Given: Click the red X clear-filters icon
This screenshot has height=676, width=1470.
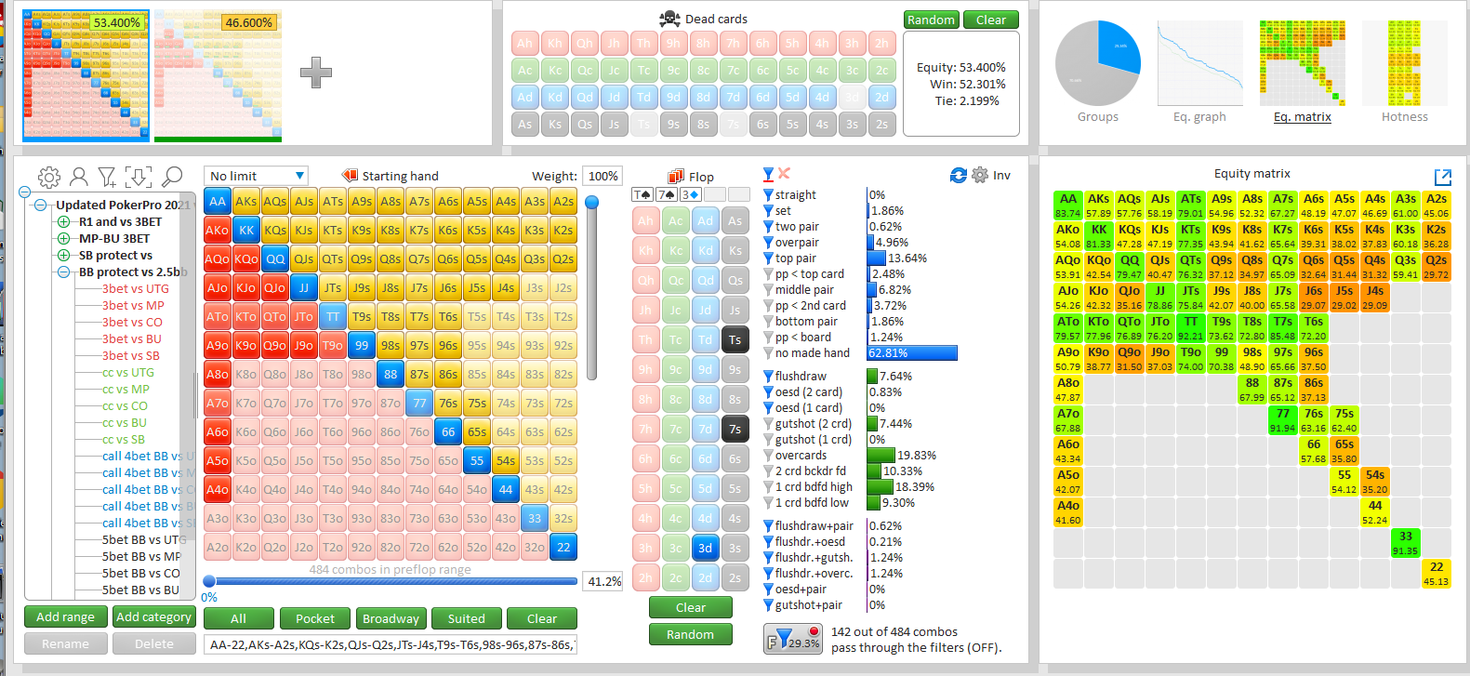Looking at the screenshot, I should tap(784, 173).
